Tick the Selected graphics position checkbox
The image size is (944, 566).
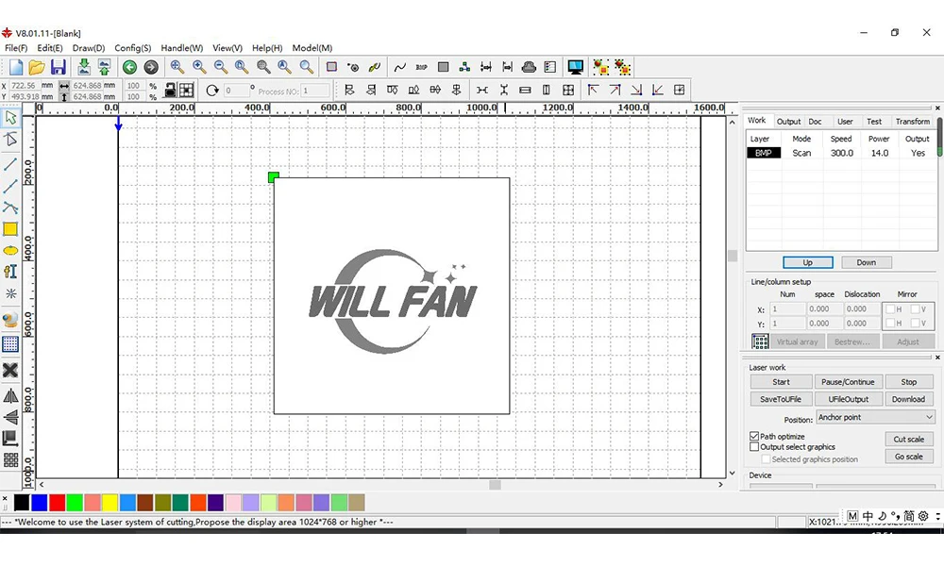tap(766, 459)
